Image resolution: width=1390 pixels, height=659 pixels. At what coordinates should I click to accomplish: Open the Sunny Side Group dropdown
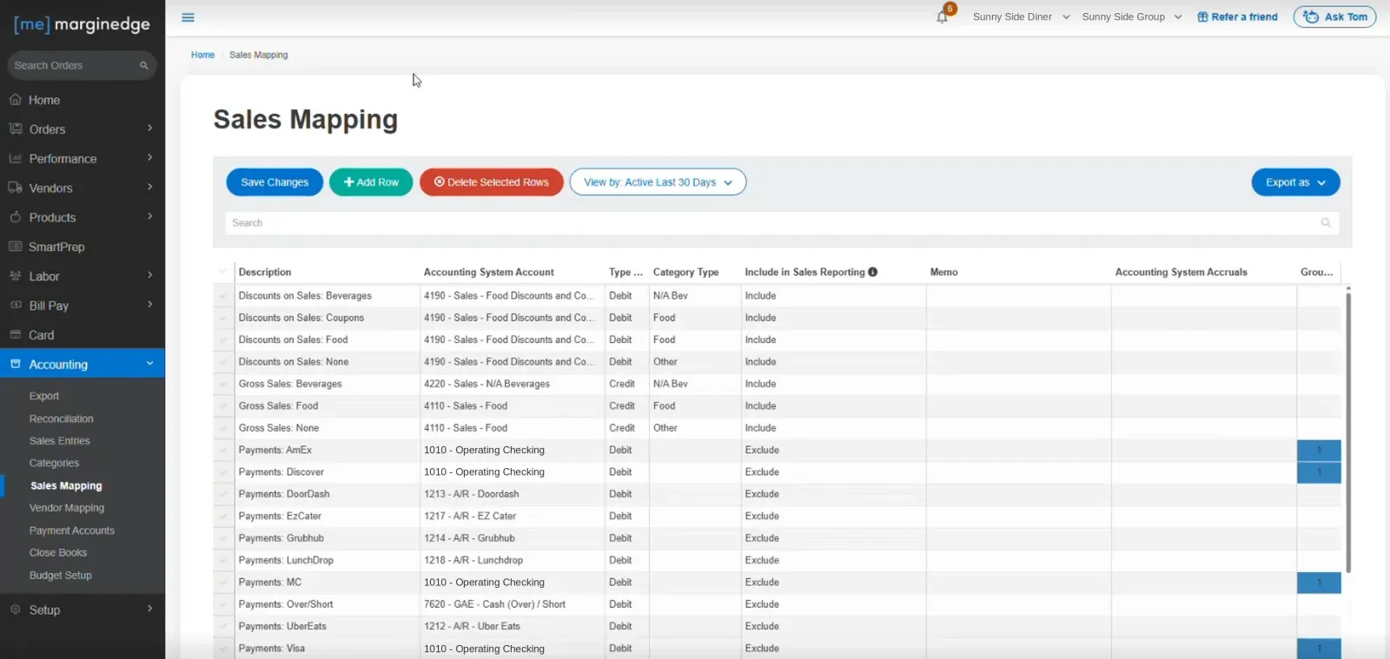(x=1132, y=16)
